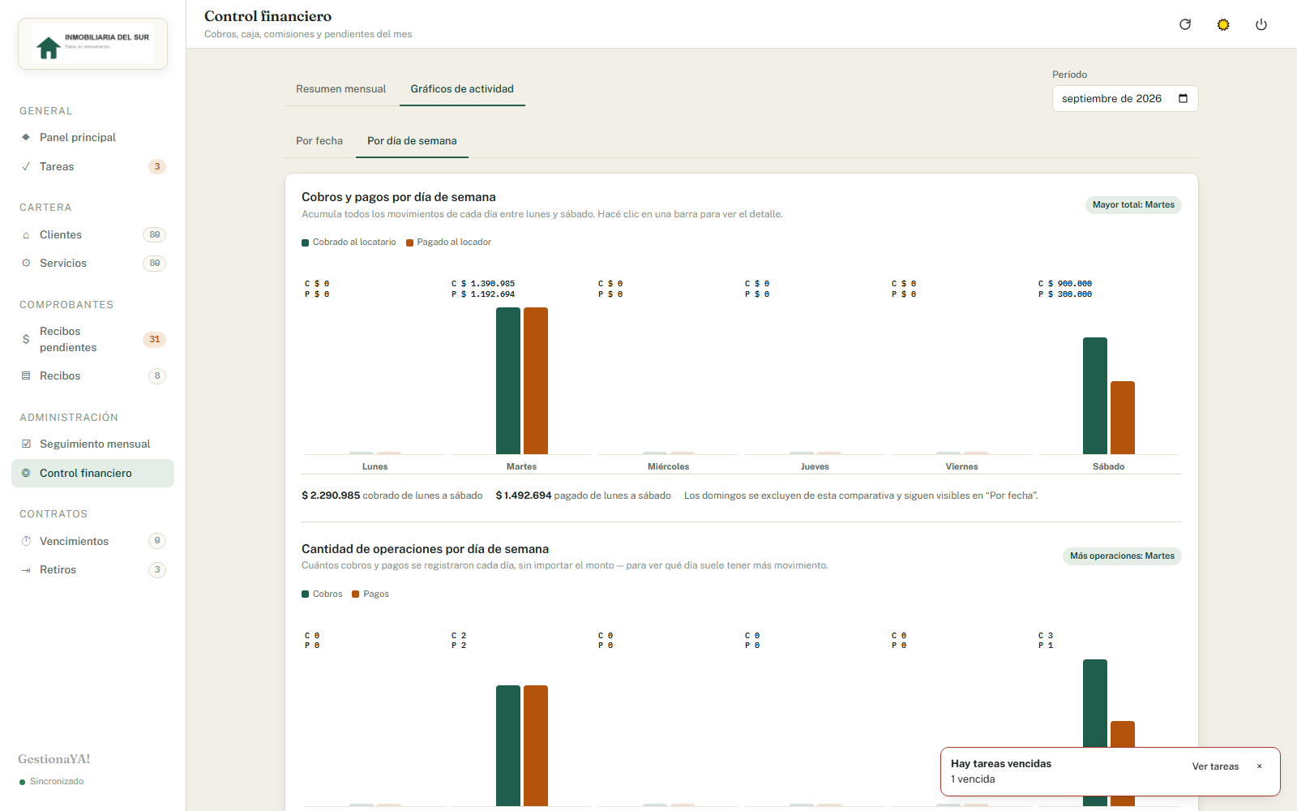This screenshot has height=811, width=1297.
Task: Click "Cantidad de operaciones por día de semana" title
Action: coord(425,549)
